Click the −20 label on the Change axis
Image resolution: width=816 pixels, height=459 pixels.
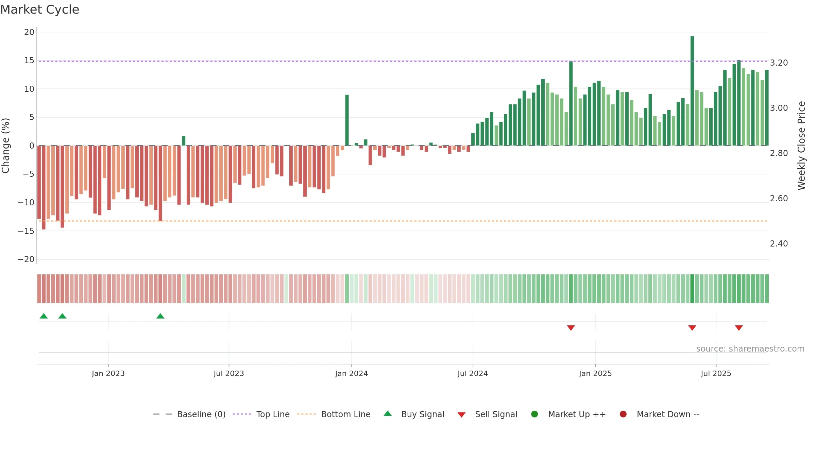tap(26, 259)
